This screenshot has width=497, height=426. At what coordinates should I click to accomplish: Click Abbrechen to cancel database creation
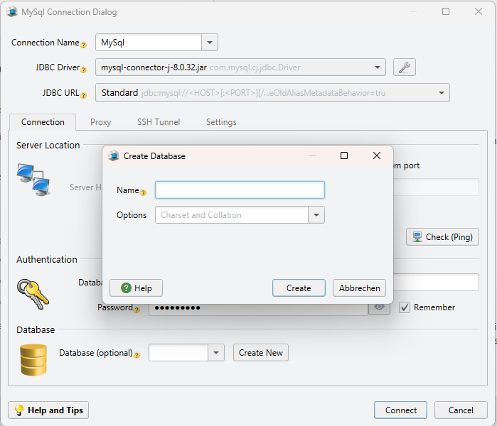tap(360, 288)
